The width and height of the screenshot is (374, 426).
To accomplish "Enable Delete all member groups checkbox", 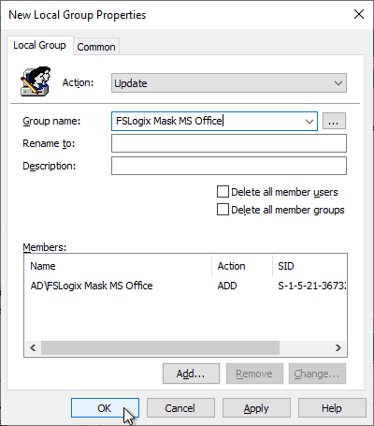I will point(223,210).
